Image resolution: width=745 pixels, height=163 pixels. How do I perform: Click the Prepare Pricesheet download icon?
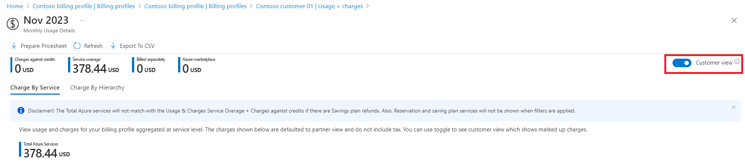[14, 46]
